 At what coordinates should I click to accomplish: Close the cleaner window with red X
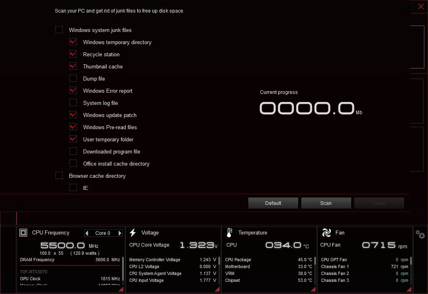(x=421, y=6)
